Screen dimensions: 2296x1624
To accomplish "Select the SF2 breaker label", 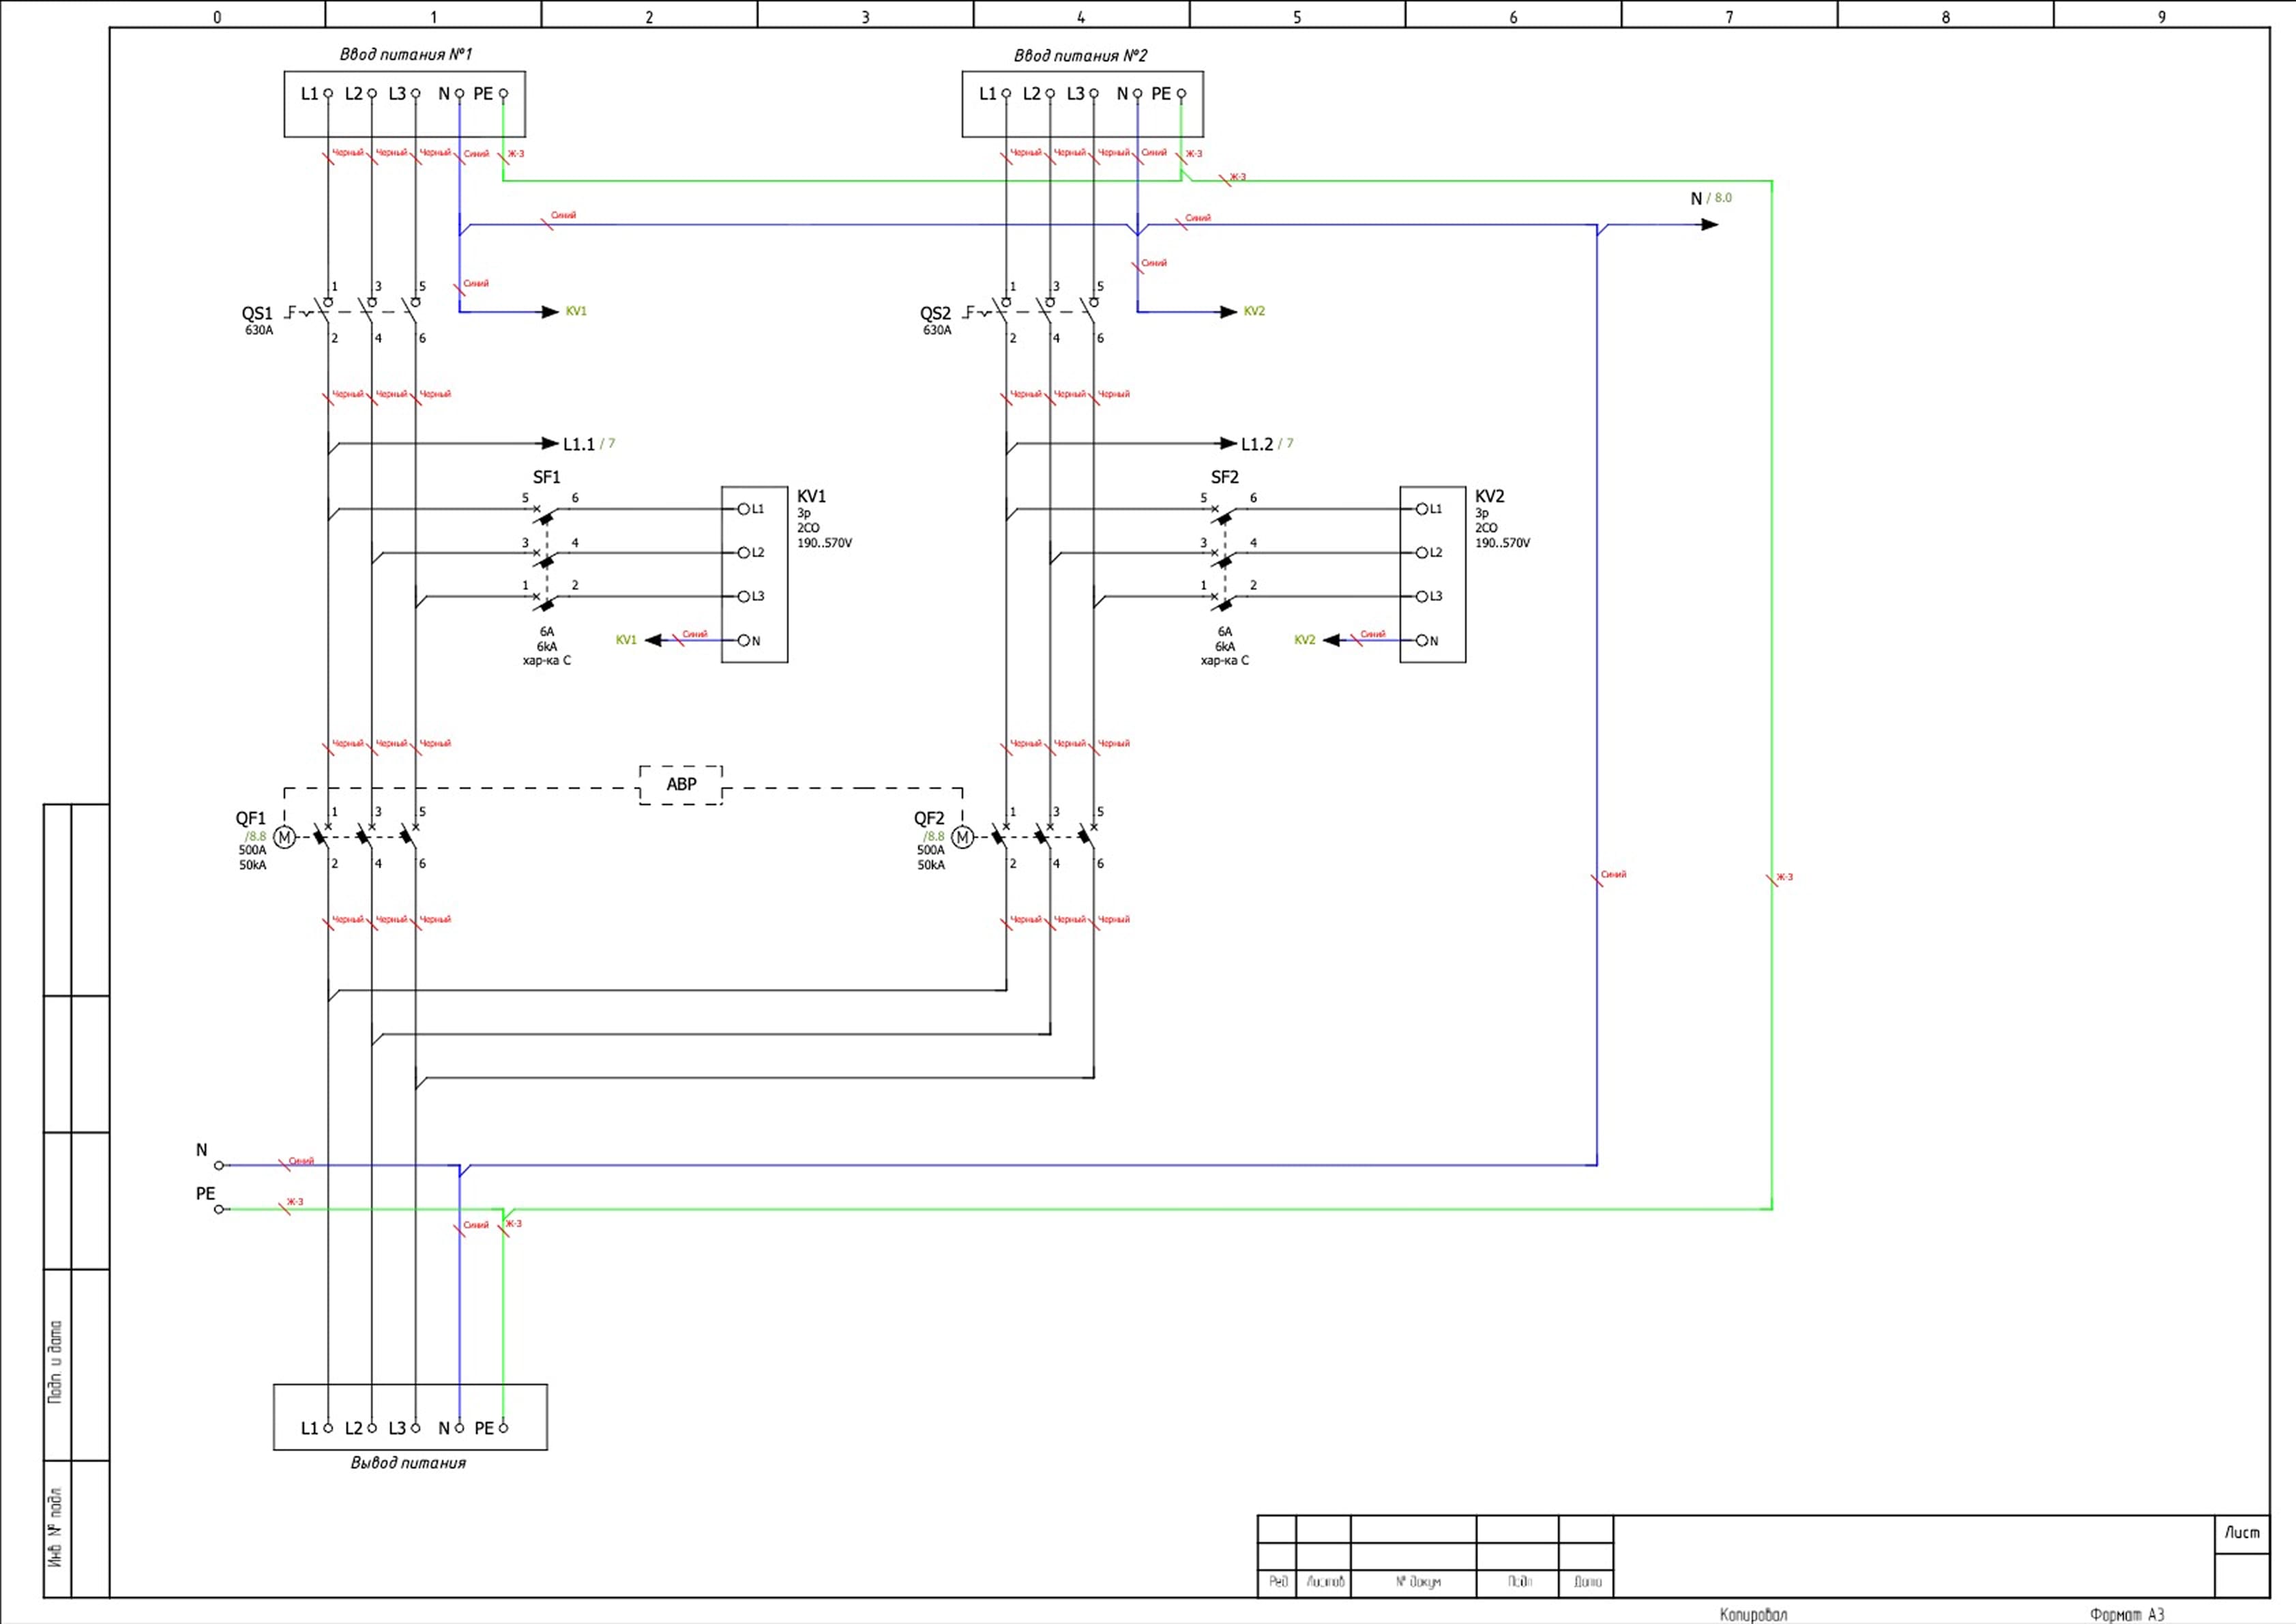I will pyautogui.click(x=1224, y=477).
